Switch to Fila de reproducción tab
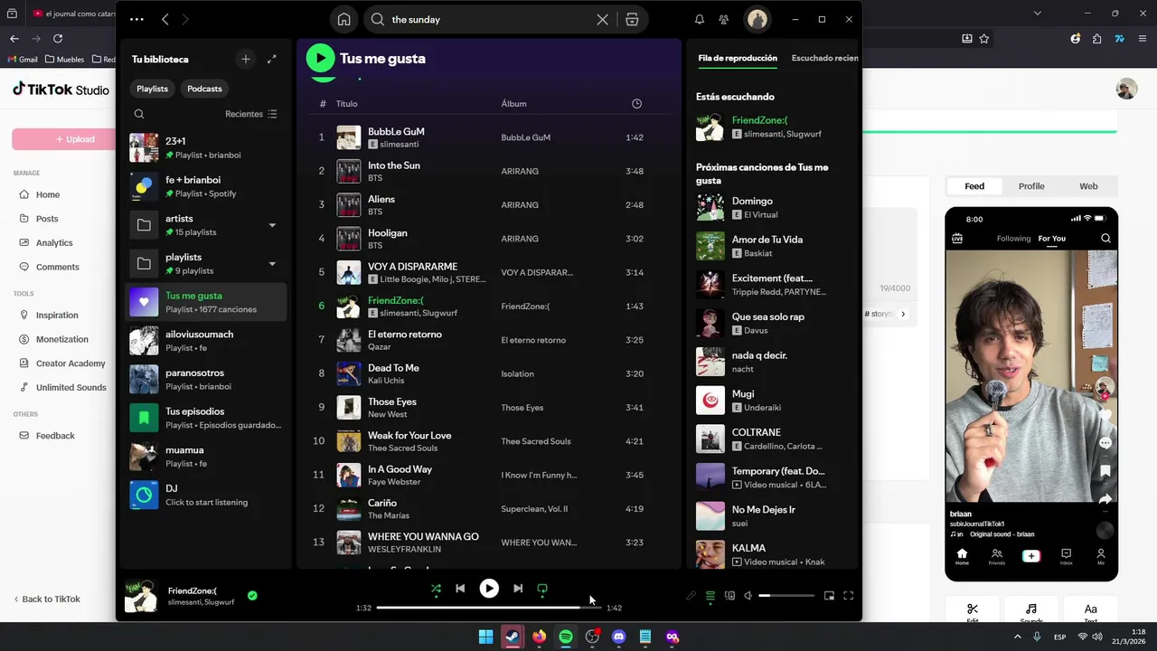The width and height of the screenshot is (1157, 651). pyautogui.click(x=738, y=58)
